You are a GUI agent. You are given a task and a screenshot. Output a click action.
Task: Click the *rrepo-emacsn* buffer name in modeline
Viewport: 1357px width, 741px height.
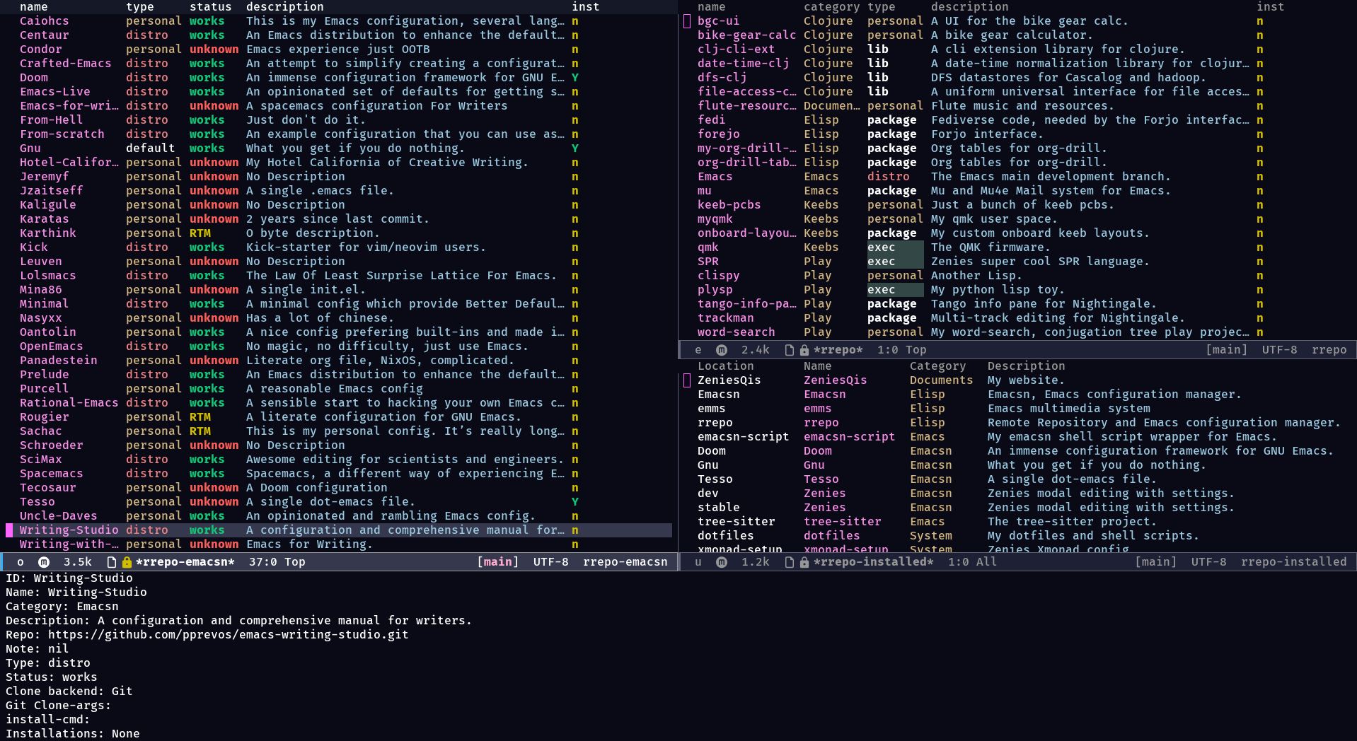(185, 562)
